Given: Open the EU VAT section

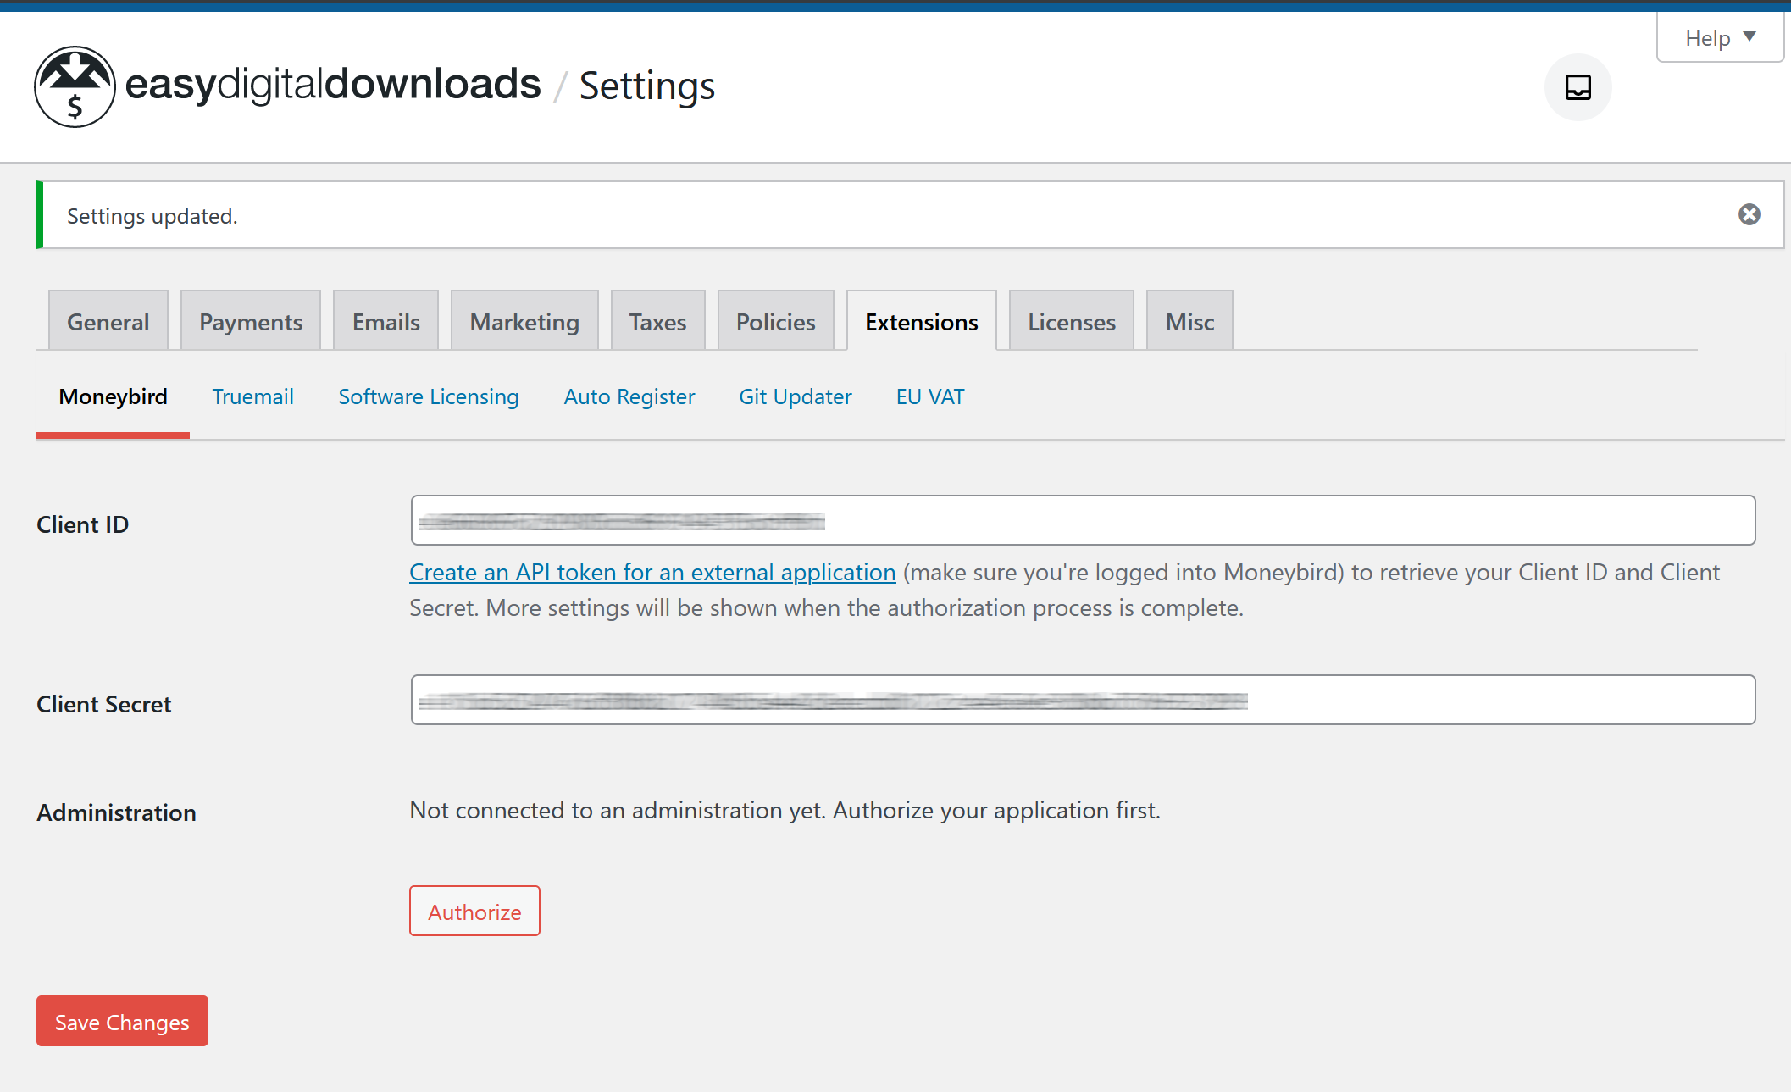Looking at the screenshot, I should (930, 396).
